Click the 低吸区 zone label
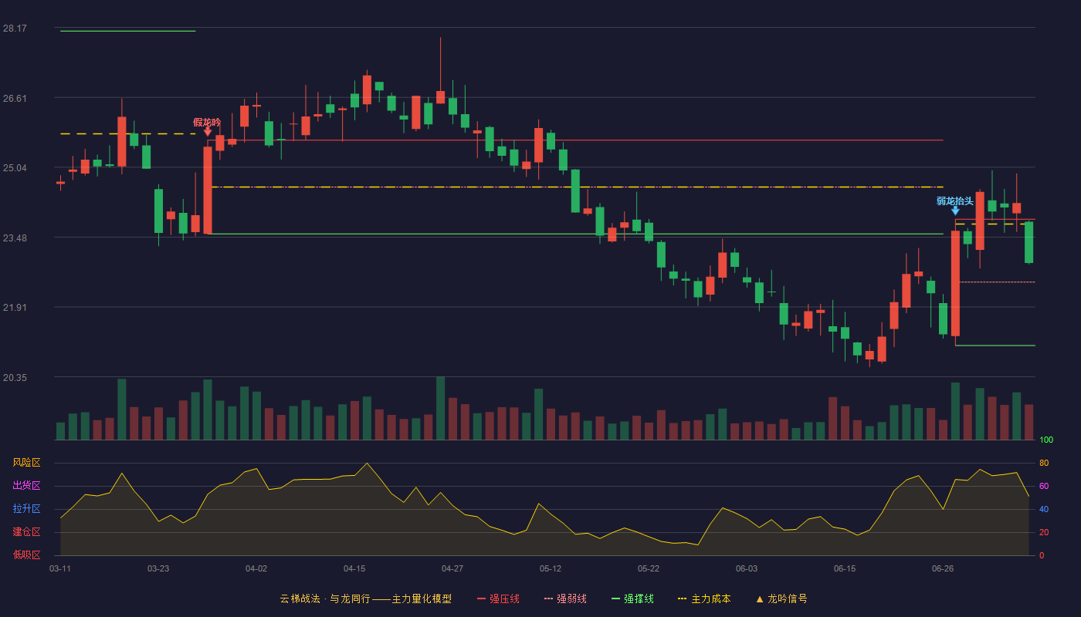 tap(26, 555)
